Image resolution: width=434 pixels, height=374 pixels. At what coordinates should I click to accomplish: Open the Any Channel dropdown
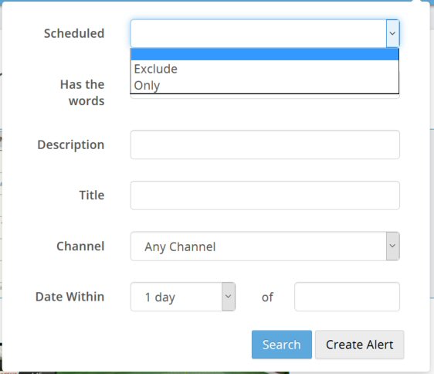point(265,246)
